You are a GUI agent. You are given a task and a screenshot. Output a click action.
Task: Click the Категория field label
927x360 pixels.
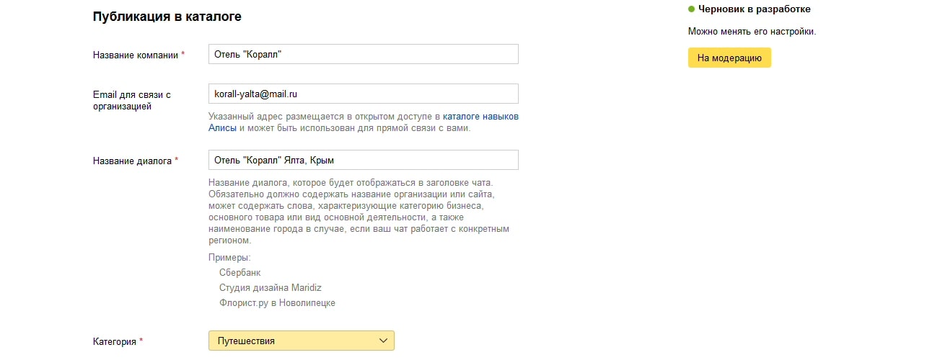[x=115, y=341]
